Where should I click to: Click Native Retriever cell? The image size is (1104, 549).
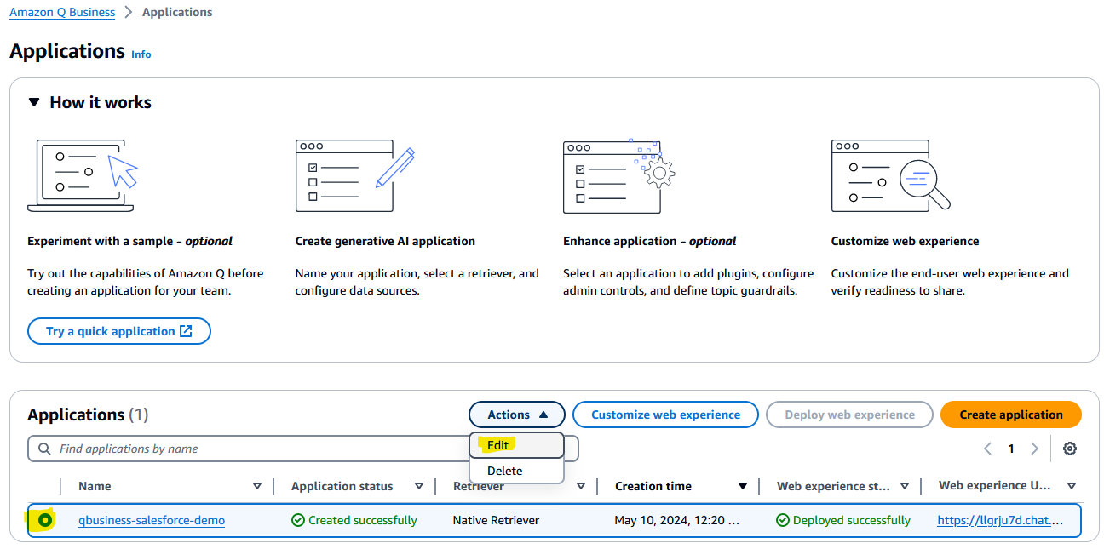(496, 520)
